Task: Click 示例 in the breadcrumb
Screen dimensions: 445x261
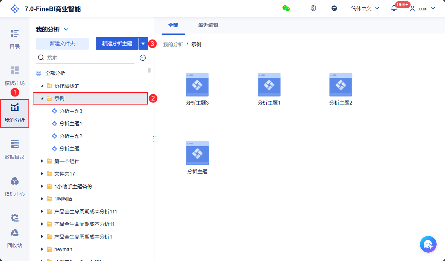Action: (x=196, y=45)
